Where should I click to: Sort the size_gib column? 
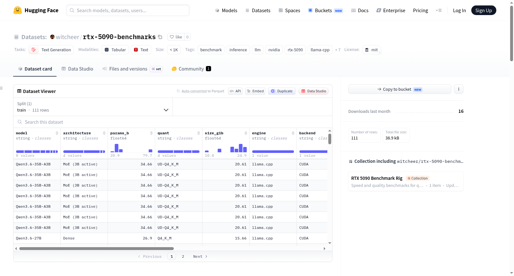click(246, 133)
